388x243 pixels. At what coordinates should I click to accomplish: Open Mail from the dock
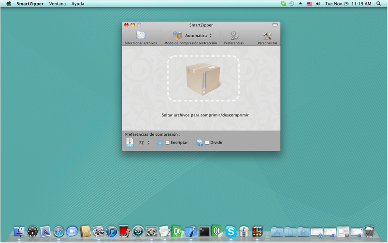pyautogui.click(x=45, y=231)
